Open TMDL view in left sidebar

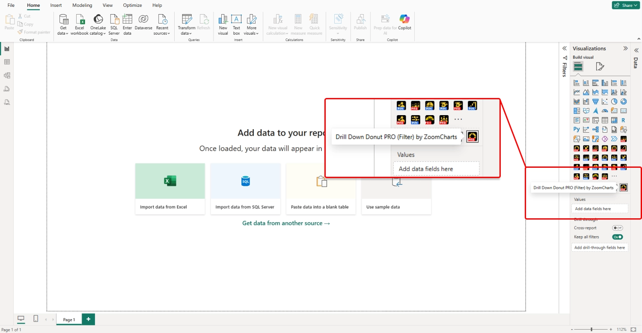pyautogui.click(x=7, y=102)
